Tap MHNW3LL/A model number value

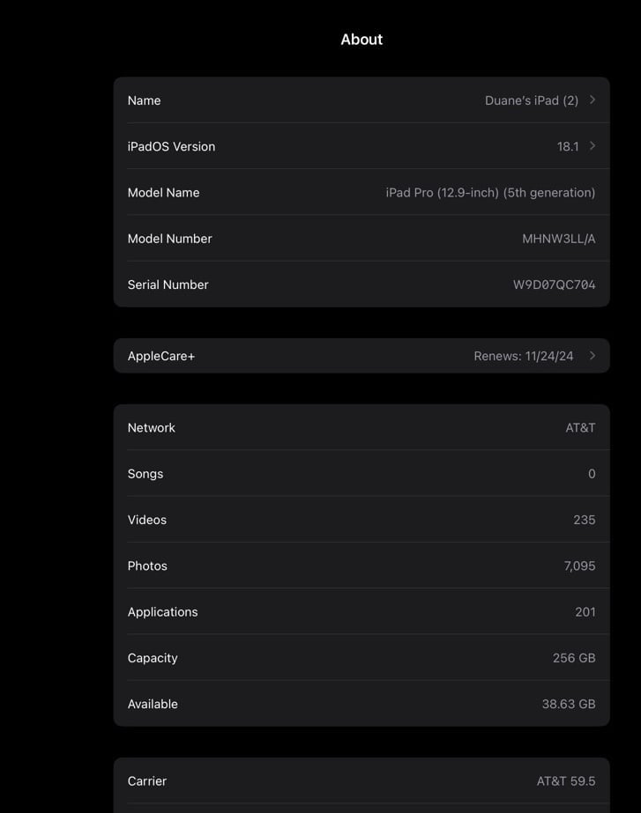[x=556, y=238]
